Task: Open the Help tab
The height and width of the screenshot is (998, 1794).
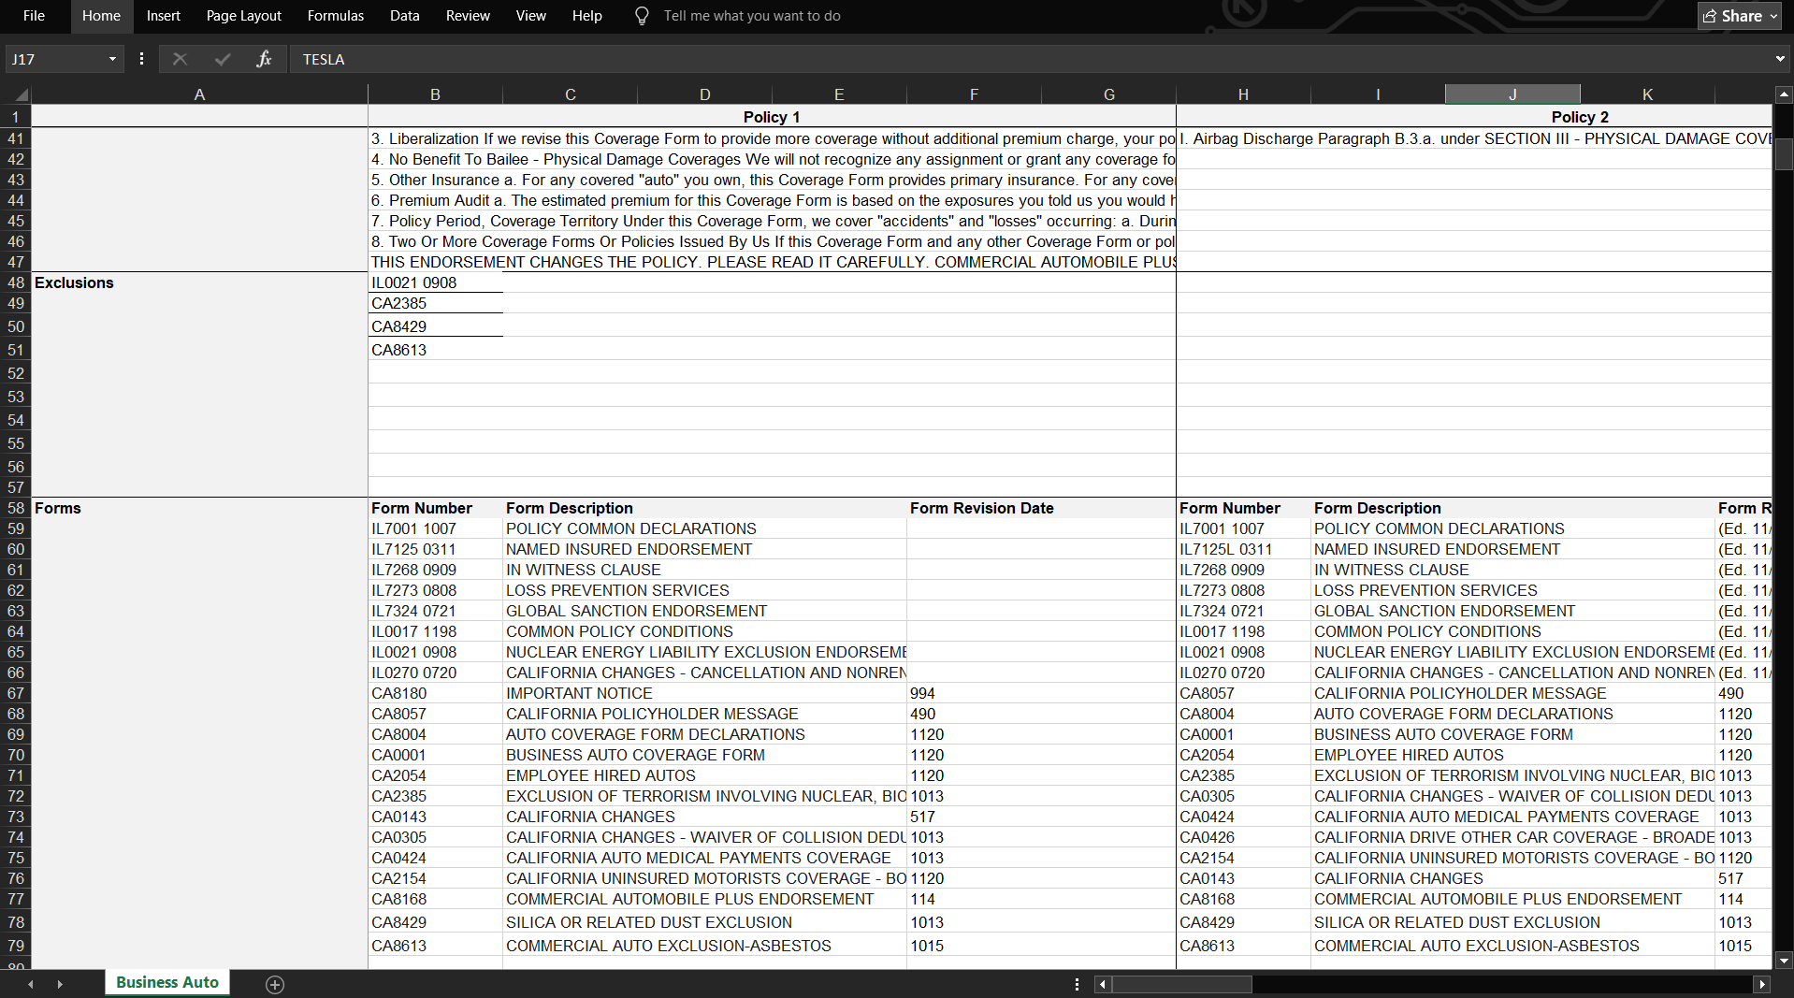Action: click(x=587, y=16)
